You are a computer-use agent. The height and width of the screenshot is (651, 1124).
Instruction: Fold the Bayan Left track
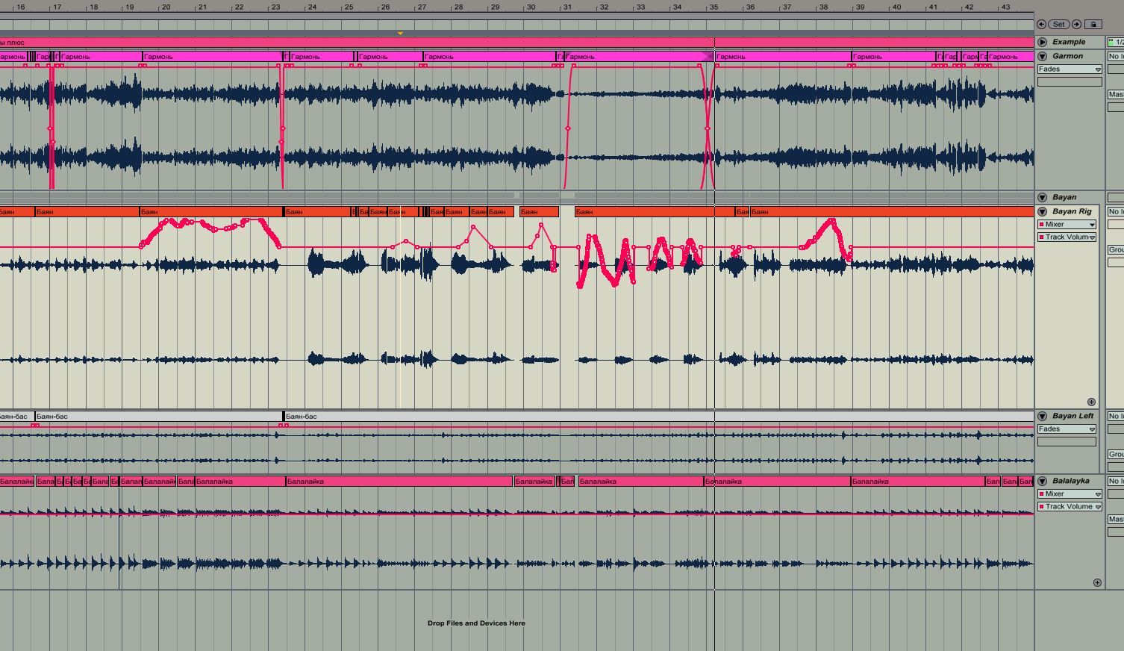coord(1043,416)
